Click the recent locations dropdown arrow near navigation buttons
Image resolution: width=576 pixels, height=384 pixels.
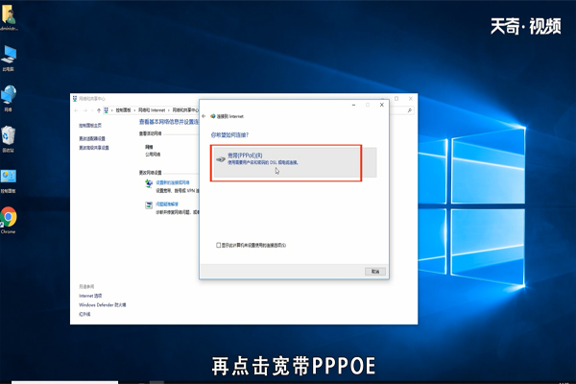point(91,110)
